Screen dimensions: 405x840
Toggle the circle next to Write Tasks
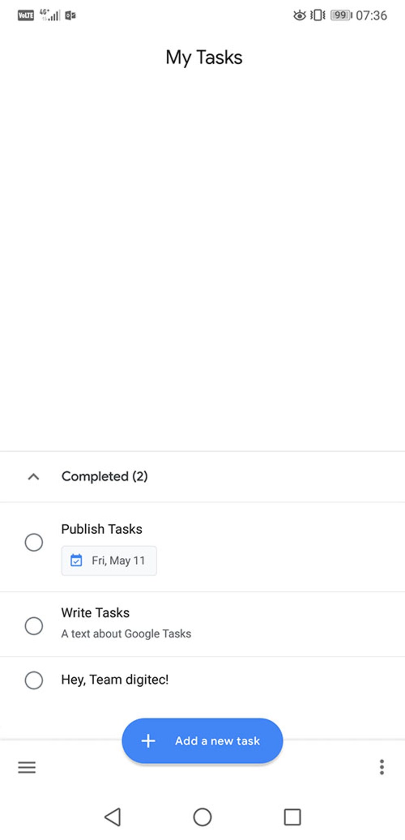coord(34,625)
